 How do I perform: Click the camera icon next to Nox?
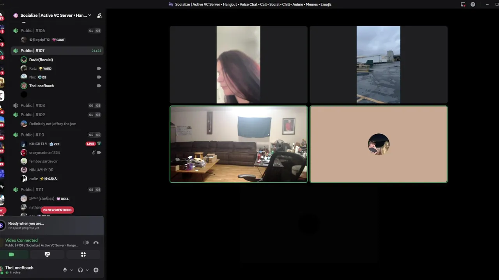(x=99, y=77)
